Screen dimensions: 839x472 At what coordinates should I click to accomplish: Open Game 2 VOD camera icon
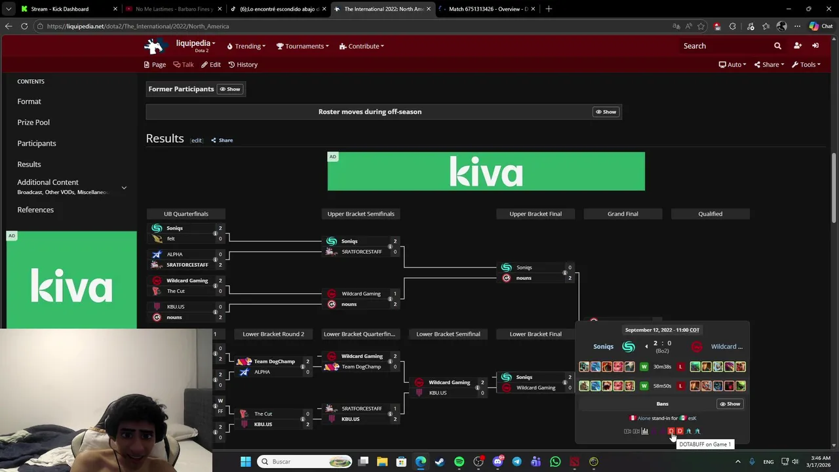[x=636, y=431]
